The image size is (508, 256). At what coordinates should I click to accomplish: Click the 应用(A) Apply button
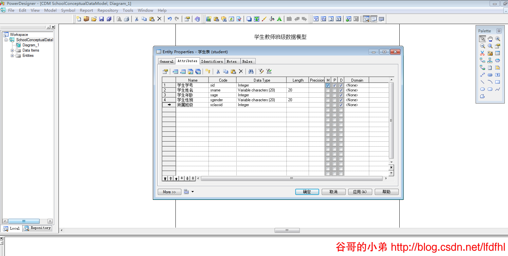(360, 192)
